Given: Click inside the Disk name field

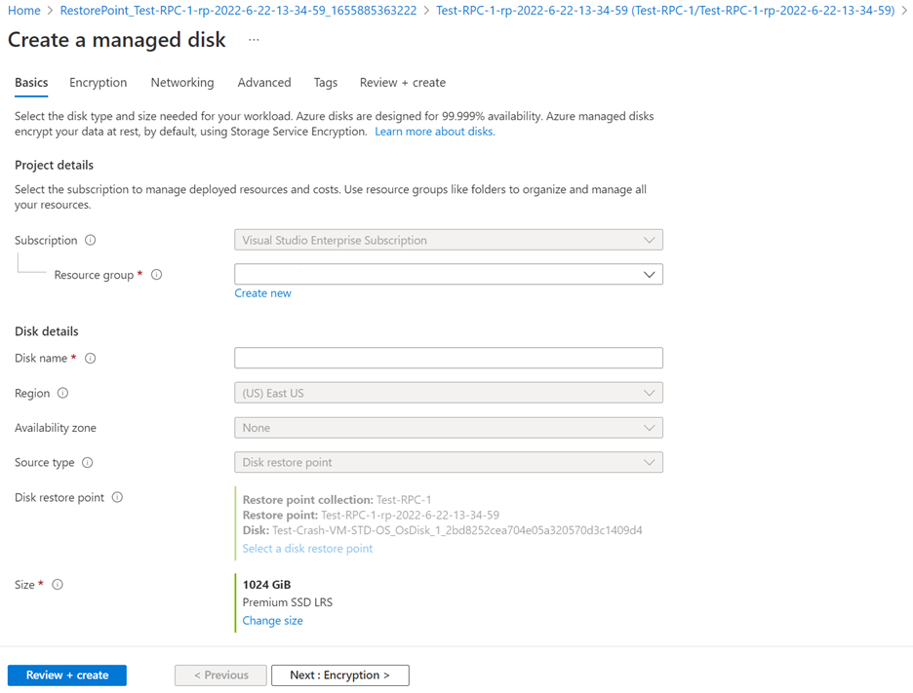Looking at the screenshot, I should (x=448, y=358).
